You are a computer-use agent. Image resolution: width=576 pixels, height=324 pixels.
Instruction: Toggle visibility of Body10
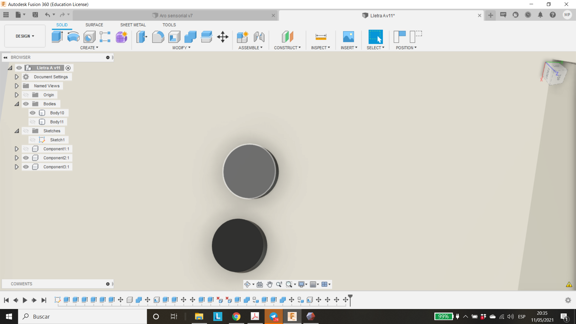pos(33,113)
